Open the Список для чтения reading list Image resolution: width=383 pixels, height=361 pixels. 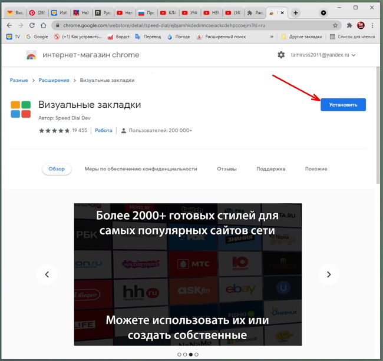click(x=352, y=37)
